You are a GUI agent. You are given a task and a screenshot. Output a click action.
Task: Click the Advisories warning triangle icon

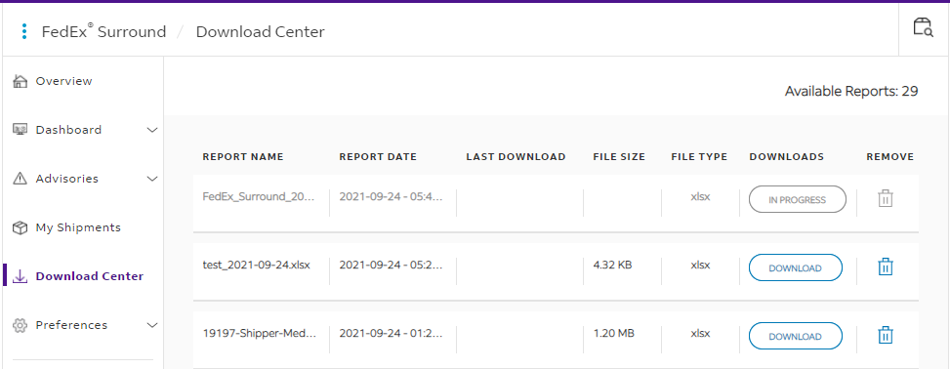[x=20, y=179]
